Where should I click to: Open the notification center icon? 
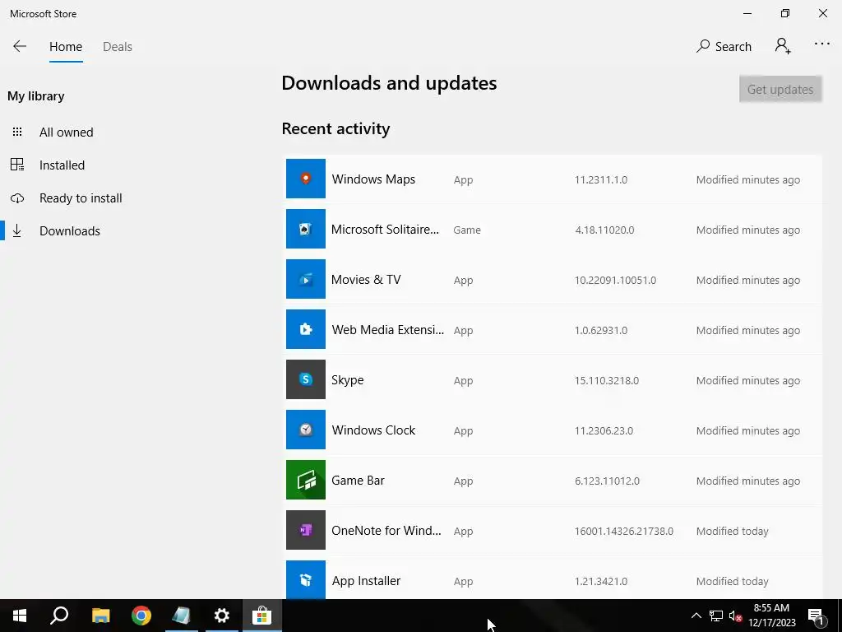point(817,616)
